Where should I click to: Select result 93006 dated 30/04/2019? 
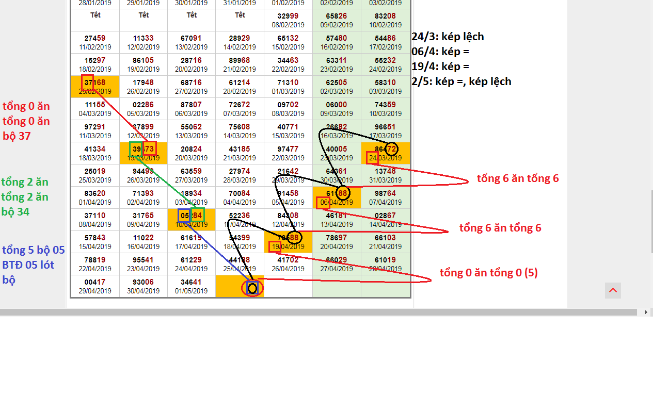pos(144,286)
